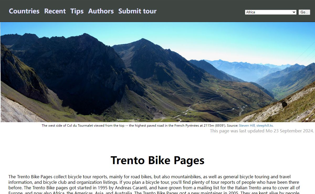Click the hazy blue distant mountain range
This screenshot has width=315, height=194.
click(244, 69)
